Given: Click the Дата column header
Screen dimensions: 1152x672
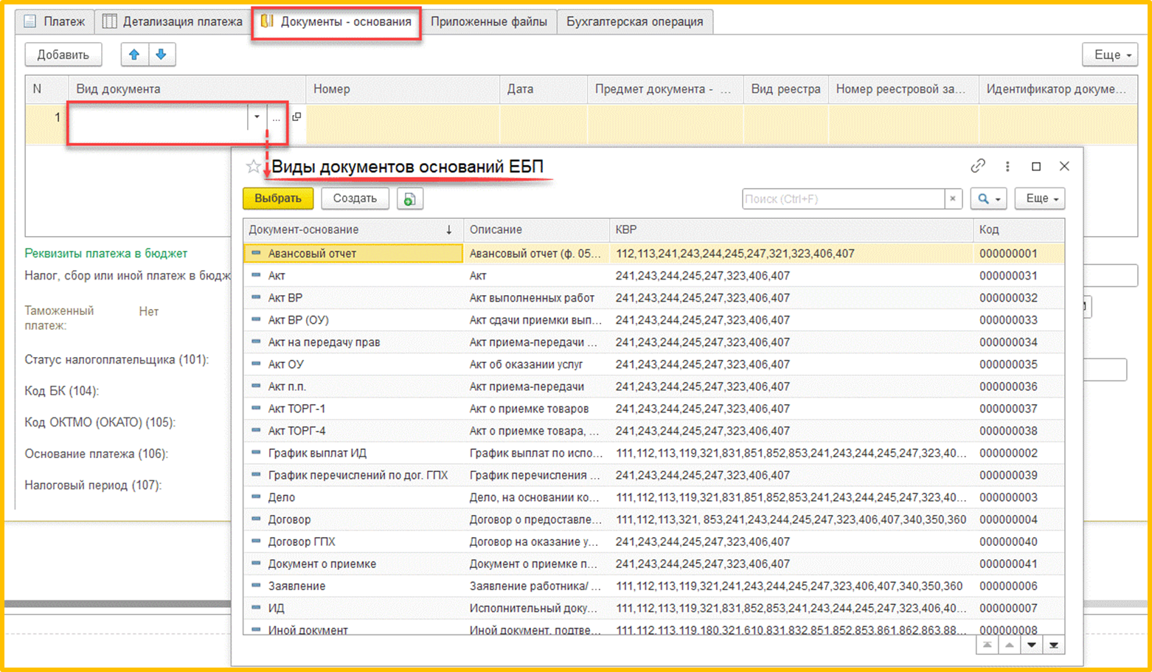Looking at the screenshot, I should pyautogui.click(x=544, y=89).
